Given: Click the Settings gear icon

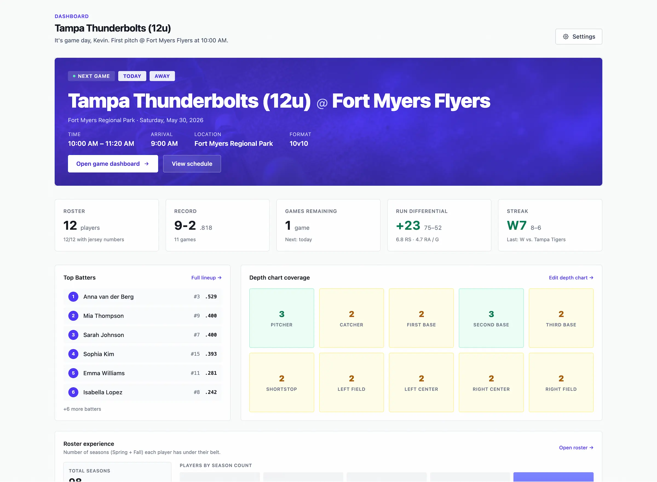Looking at the screenshot, I should 565,36.
